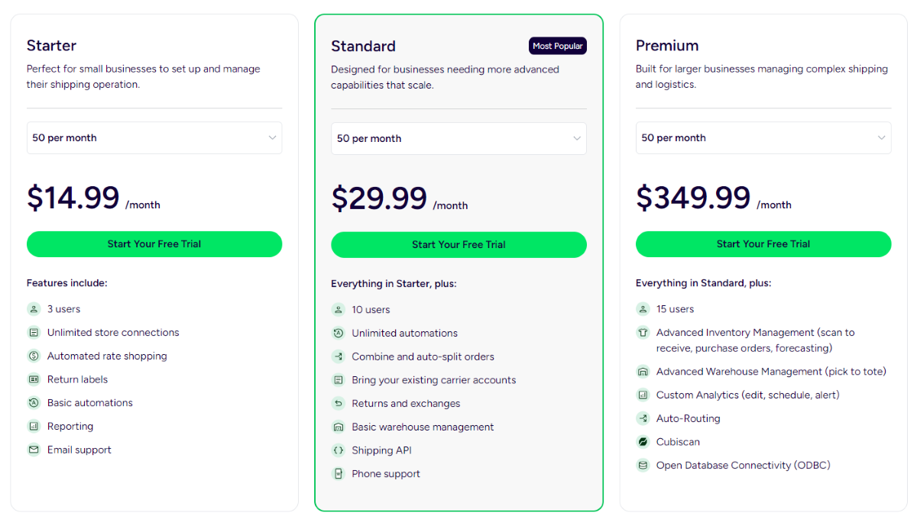Viewport: 917px width, 519px height.
Task: Click the Shipping API braces icon
Action: pos(339,450)
